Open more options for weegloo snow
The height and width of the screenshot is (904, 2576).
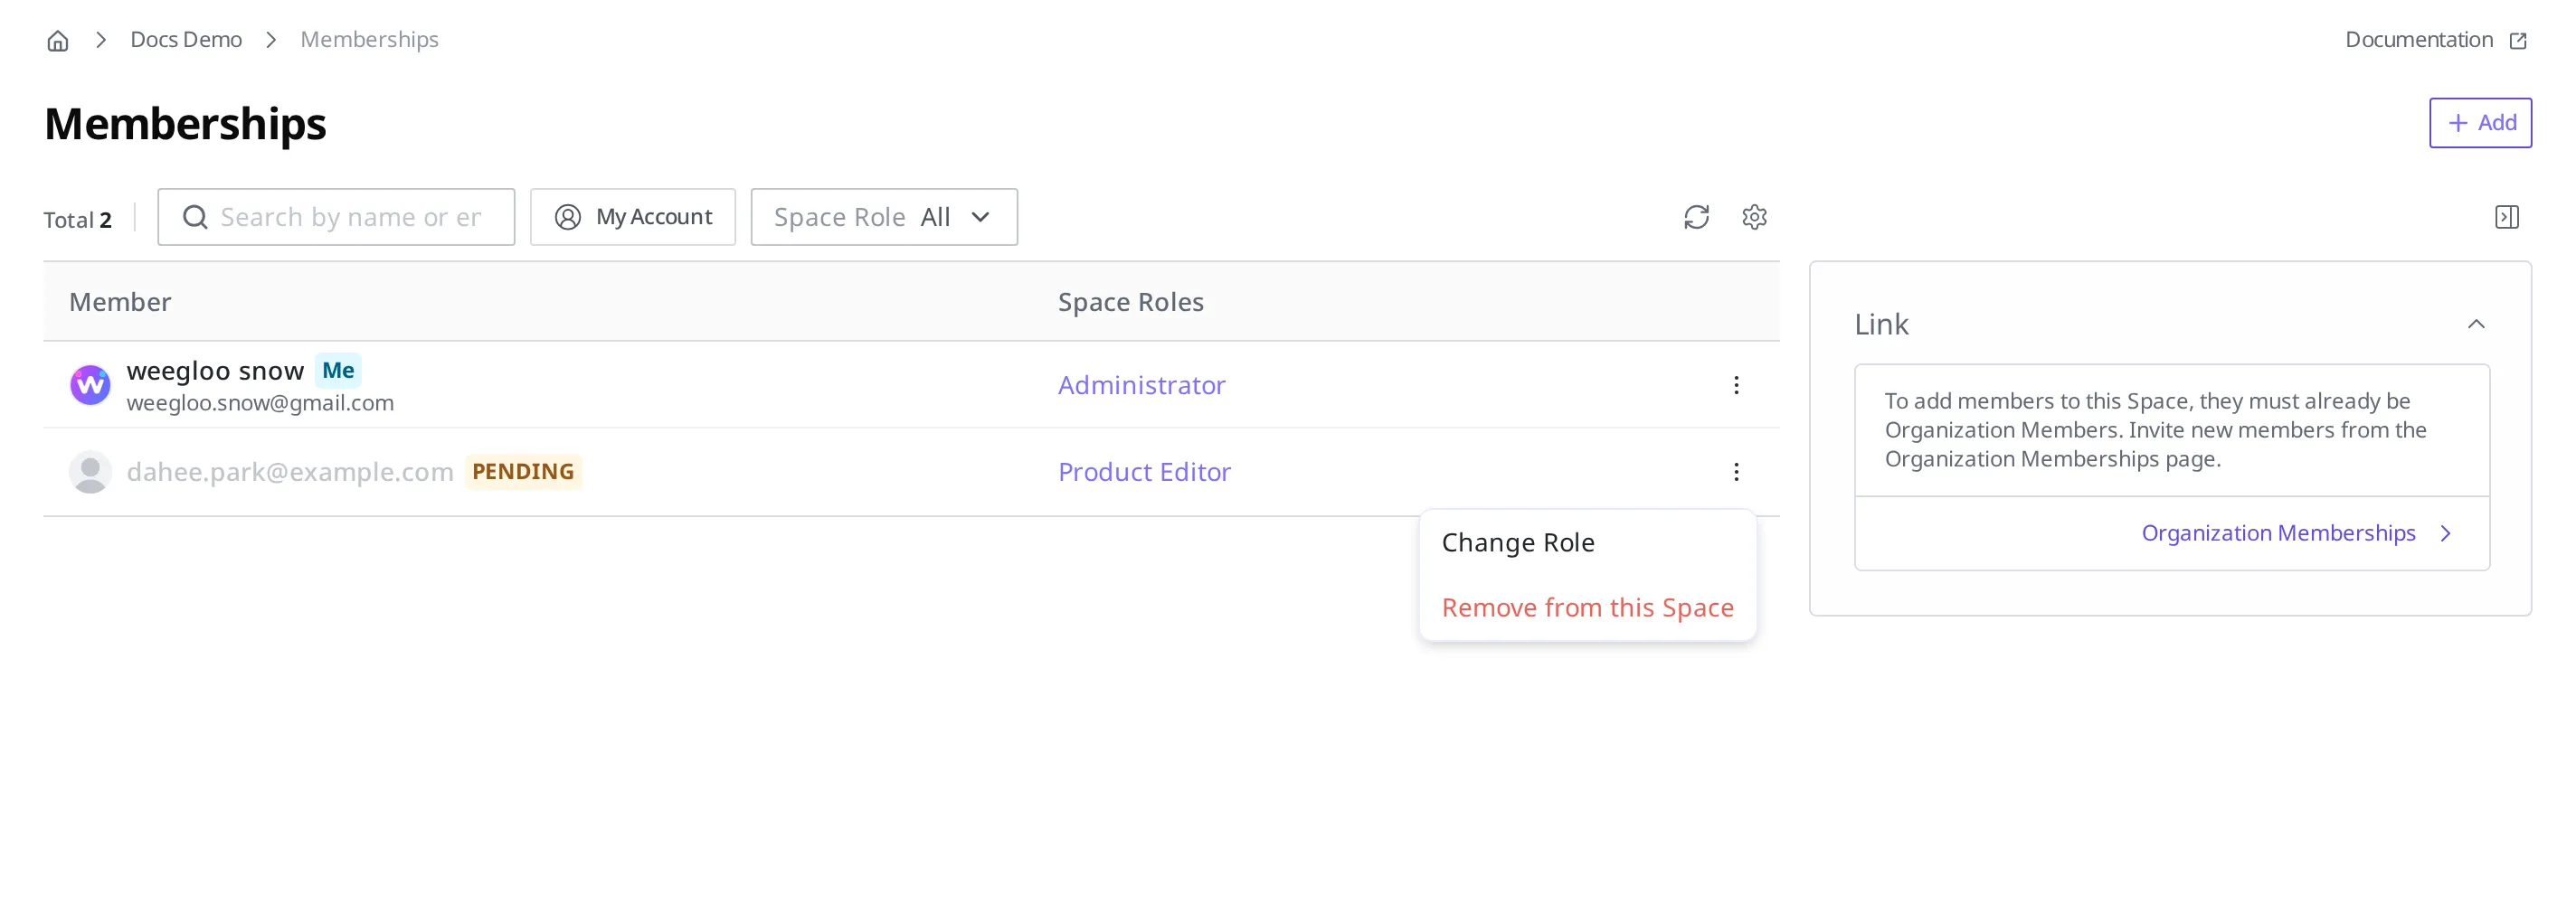point(1736,385)
